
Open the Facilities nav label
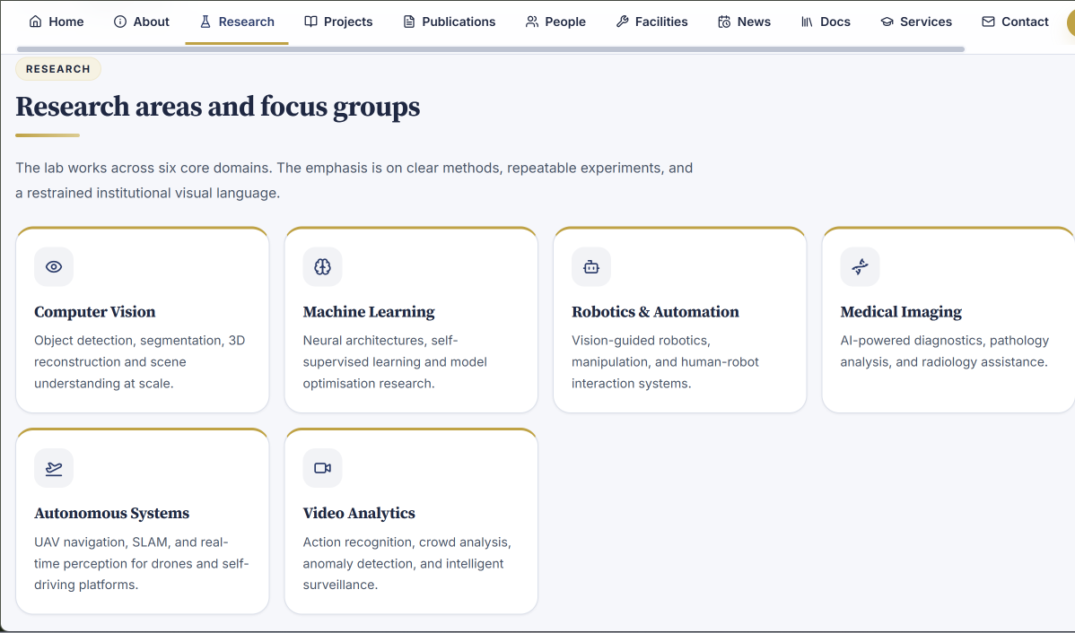pos(661,22)
